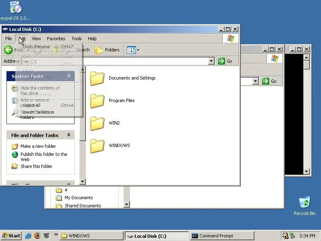Click the second system tray icon near the clock

pyautogui.click(x=293, y=236)
